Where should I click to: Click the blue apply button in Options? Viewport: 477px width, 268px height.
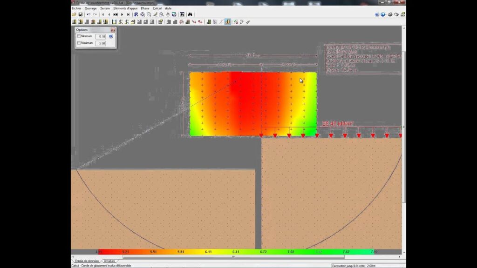tap(111, 36)
